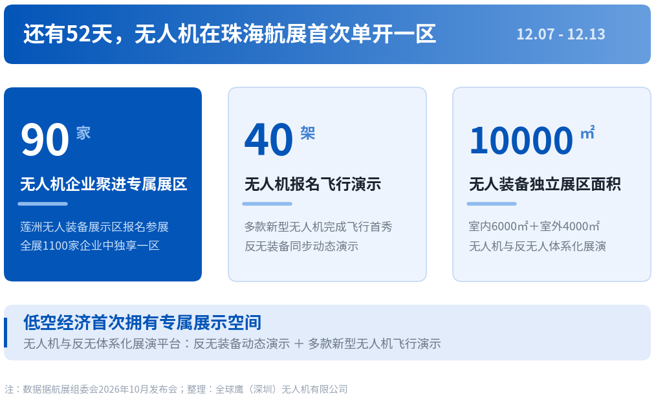The height and width of the screenshot is (396, 656).
Task: Click the line 无人机与反无人体系化展演
Action: pyautogui.click(x=537, y=246)
